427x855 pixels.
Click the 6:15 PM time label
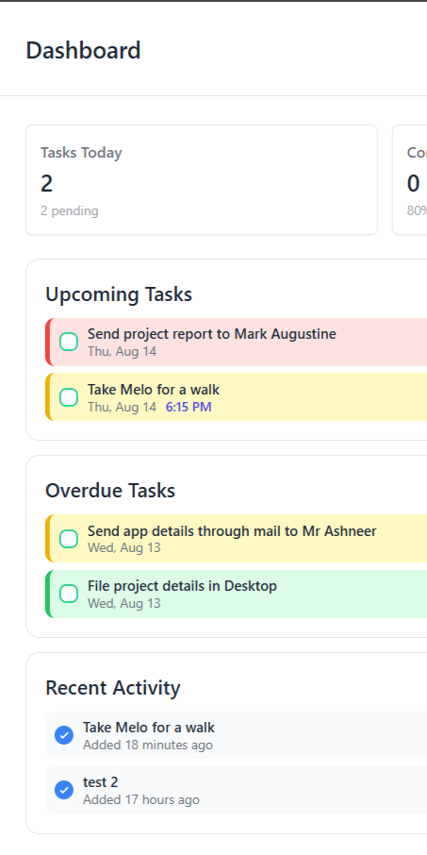189,407
